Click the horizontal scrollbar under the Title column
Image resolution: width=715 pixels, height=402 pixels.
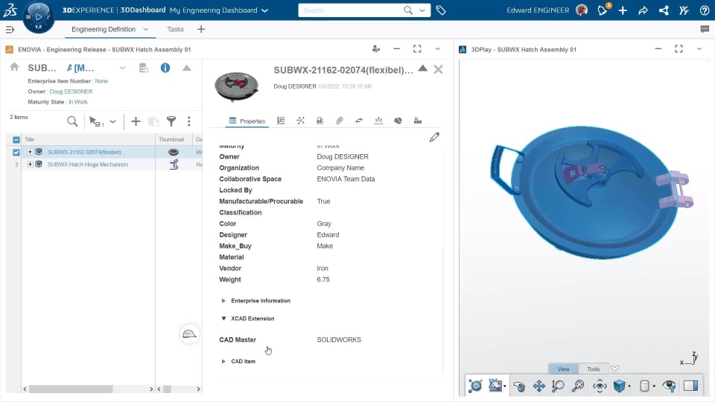pos(71,389)
